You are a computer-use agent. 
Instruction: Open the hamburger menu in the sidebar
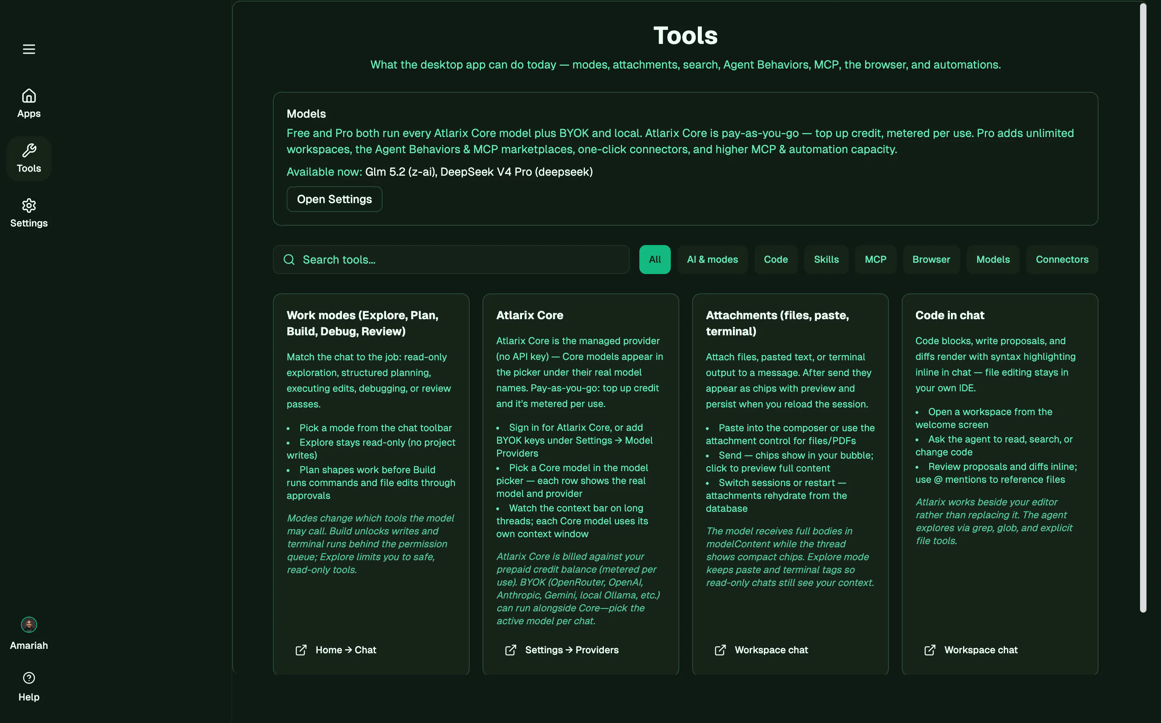tap(29, 49)
